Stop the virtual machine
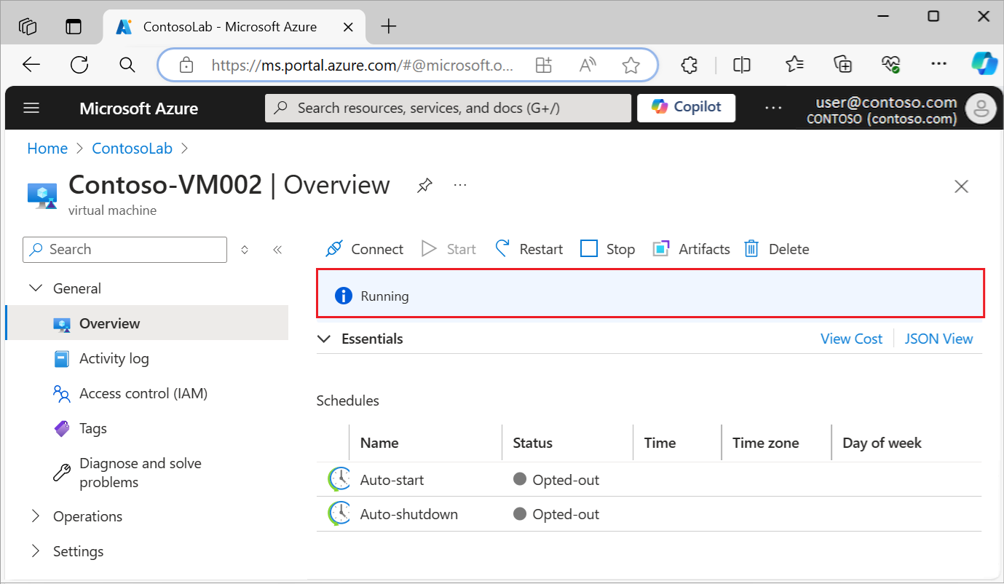The height and width of the screenshot is (584, 1004). tap(608, 249)
